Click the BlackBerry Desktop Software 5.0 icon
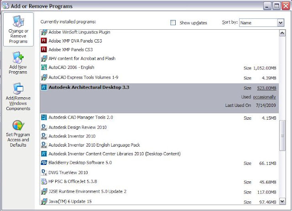 click(44, 163)
